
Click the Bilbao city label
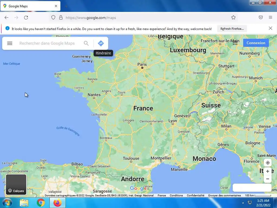(x=77, y=164)
